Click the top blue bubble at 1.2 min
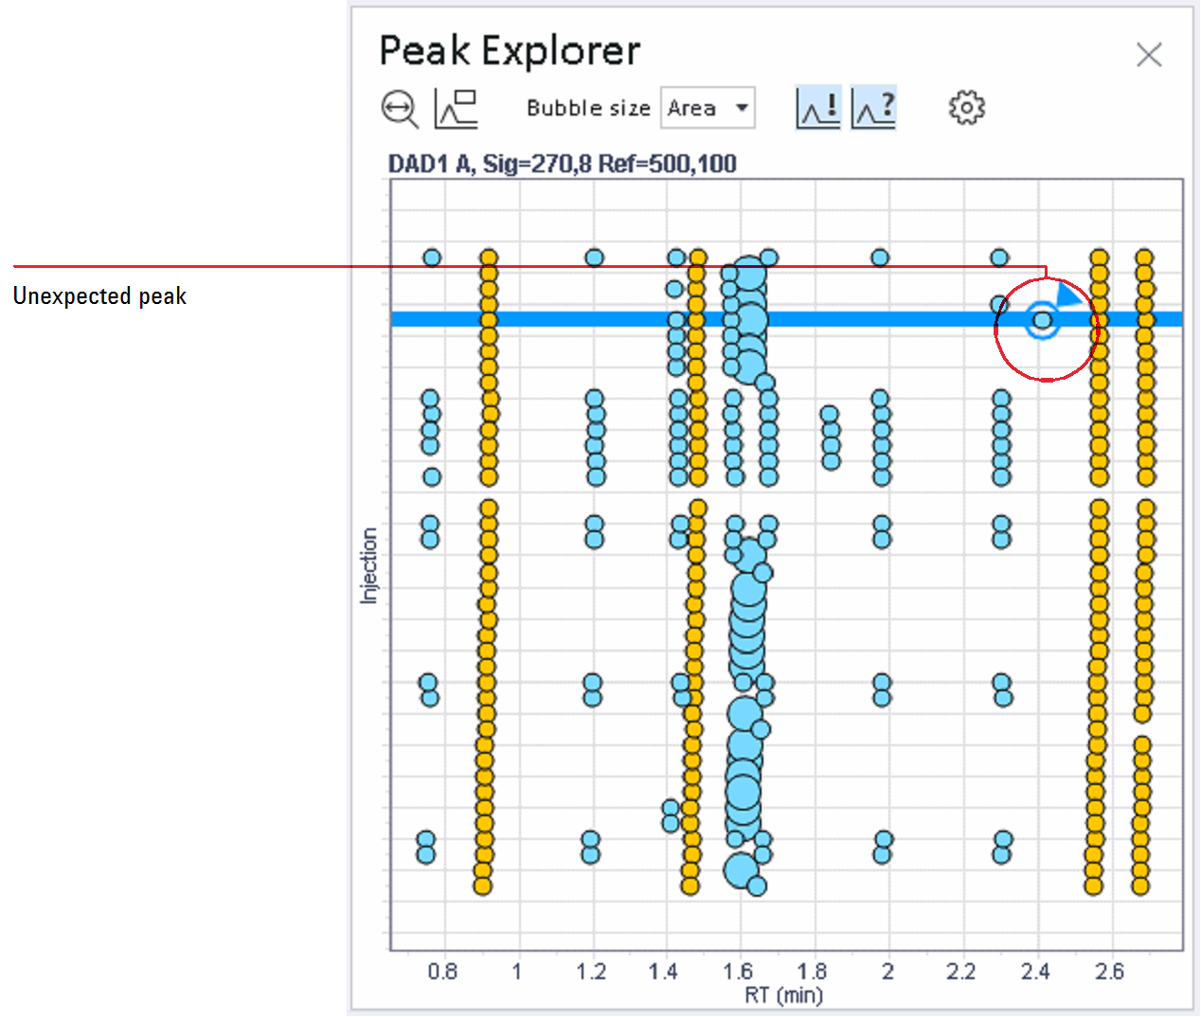Image resolution: width=1201 pixels, height=1017 pixels. coord(594,258)
